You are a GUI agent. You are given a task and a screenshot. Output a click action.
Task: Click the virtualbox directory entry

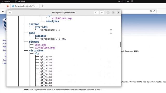click(x=36, y=51)
